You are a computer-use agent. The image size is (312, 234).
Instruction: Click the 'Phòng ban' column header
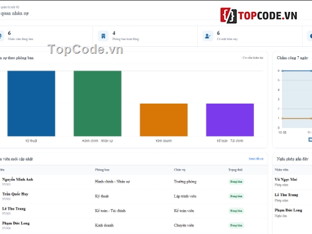tap(102, 170)
